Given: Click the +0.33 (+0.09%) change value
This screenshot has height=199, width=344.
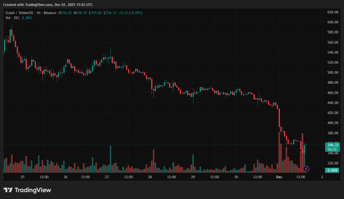Looking at the screenshot, I should click(x=130, y=13).
